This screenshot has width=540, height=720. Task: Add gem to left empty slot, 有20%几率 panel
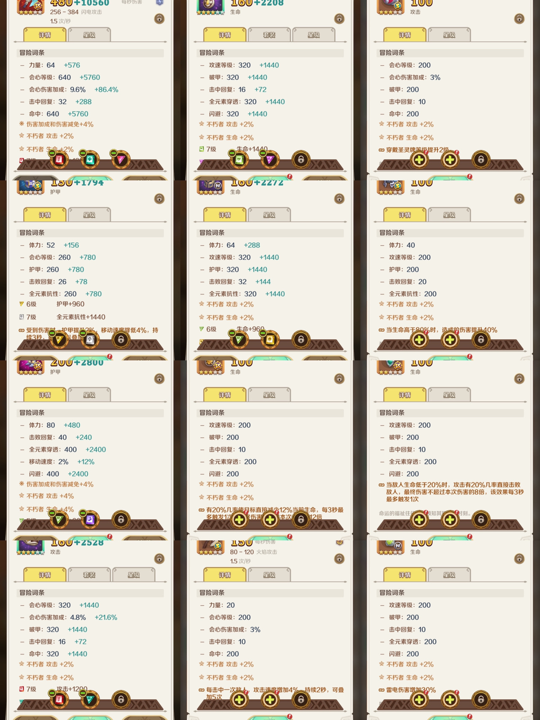(x=239, y=520)
